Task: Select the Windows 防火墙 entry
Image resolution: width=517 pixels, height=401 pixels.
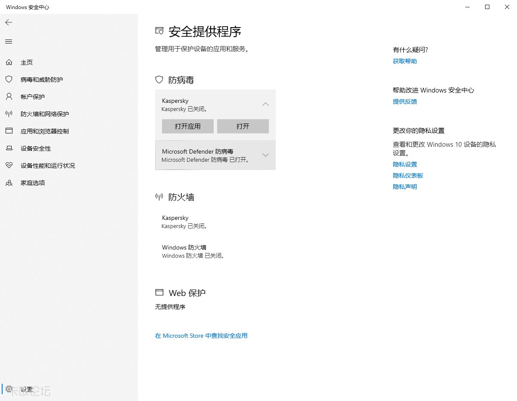Action: tap(215, 251)
